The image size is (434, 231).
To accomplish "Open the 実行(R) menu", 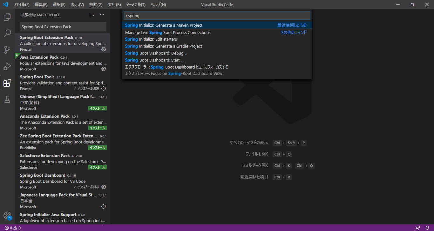I will [114, 5].
